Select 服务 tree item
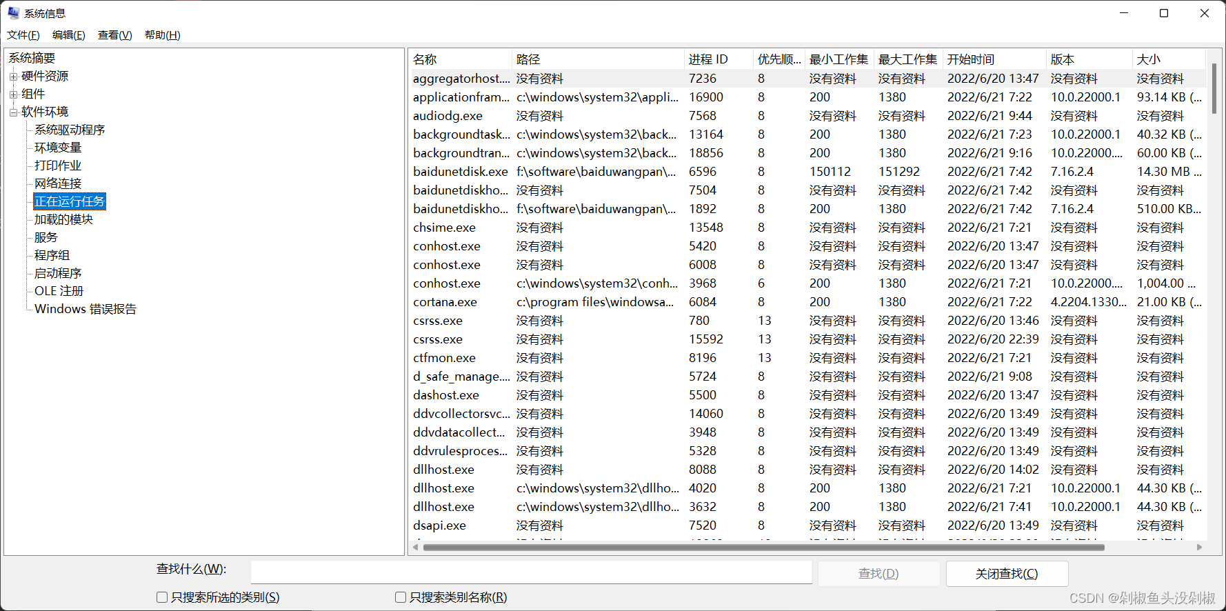 (x=46, y=237)
